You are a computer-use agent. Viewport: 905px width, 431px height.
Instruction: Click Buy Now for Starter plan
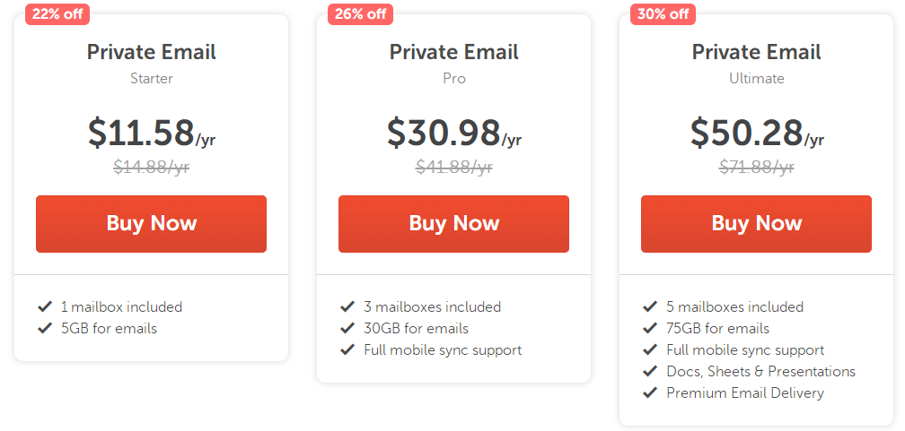151,224
